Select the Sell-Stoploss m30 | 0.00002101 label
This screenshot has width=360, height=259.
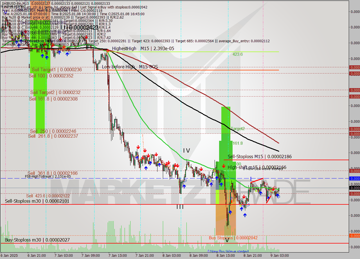37,201
